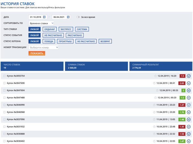Open 'Выберите номер' transaction dropdown
Screen dimensions: 193x144
(x=43, y=47)
